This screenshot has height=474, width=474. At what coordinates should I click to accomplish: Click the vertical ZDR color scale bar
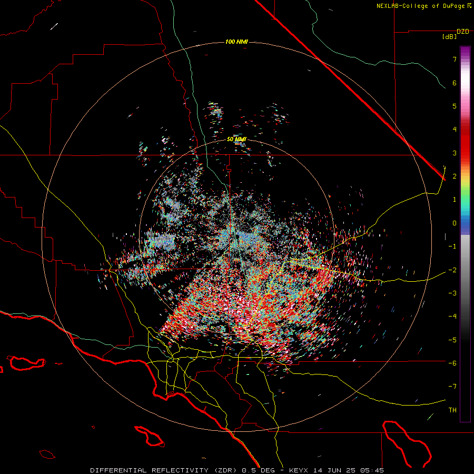tap(465, 234)
